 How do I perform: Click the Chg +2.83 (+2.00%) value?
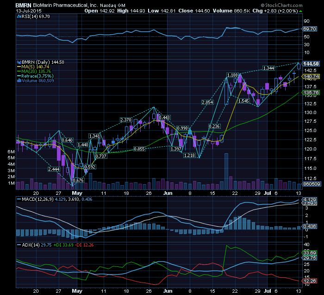tap(275, 11)
